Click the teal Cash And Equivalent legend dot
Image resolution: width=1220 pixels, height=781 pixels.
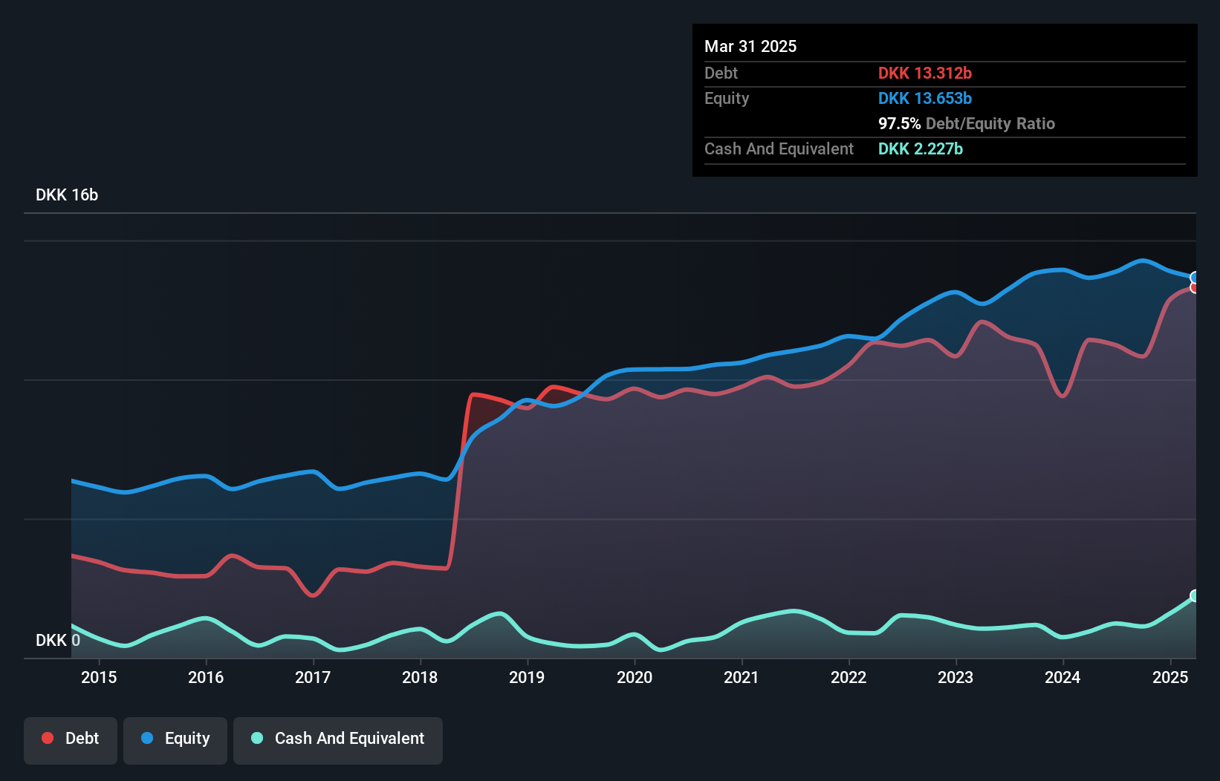coord(255,739)
